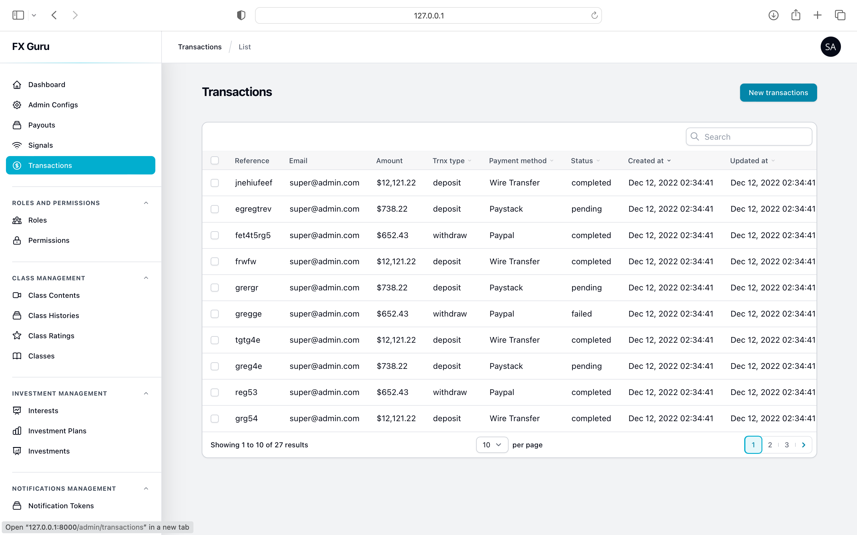Click the browser reload icon

(594, 15)
